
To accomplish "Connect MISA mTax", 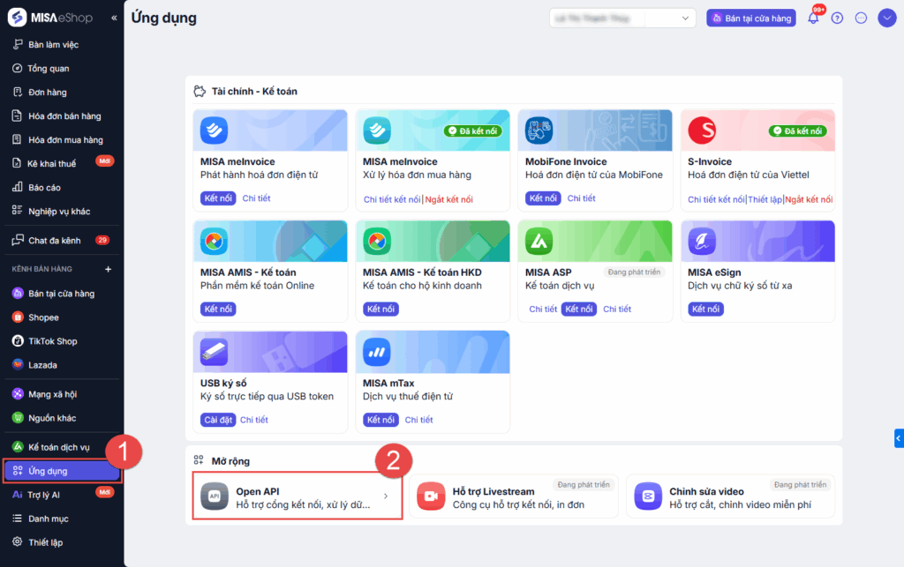I will tap(381, 420).
